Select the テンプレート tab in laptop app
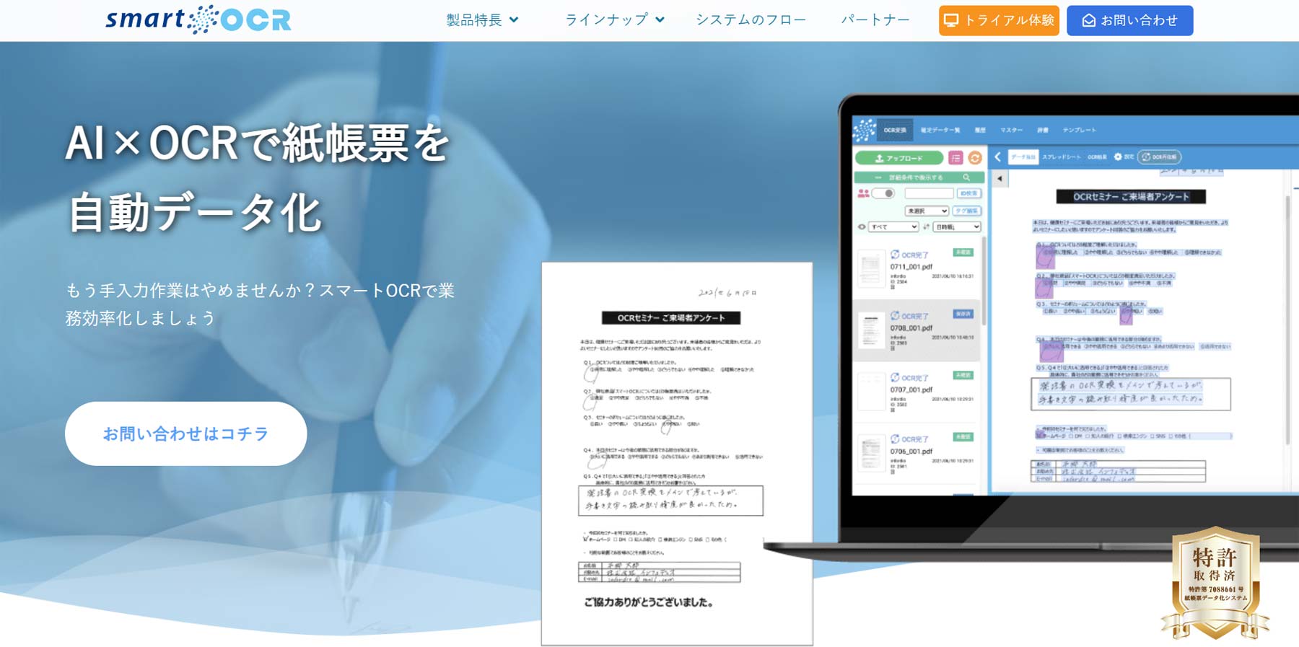The width and height of the screenshot is (1299, 647). pos(1080,130)
